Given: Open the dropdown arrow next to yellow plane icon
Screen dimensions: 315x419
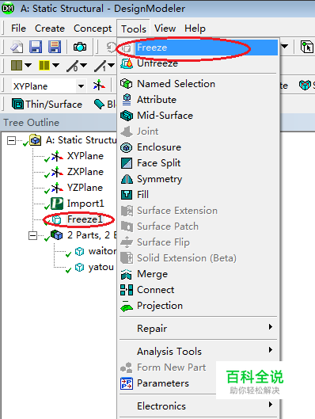Looking at the screenshot, I should pos(55,65).
